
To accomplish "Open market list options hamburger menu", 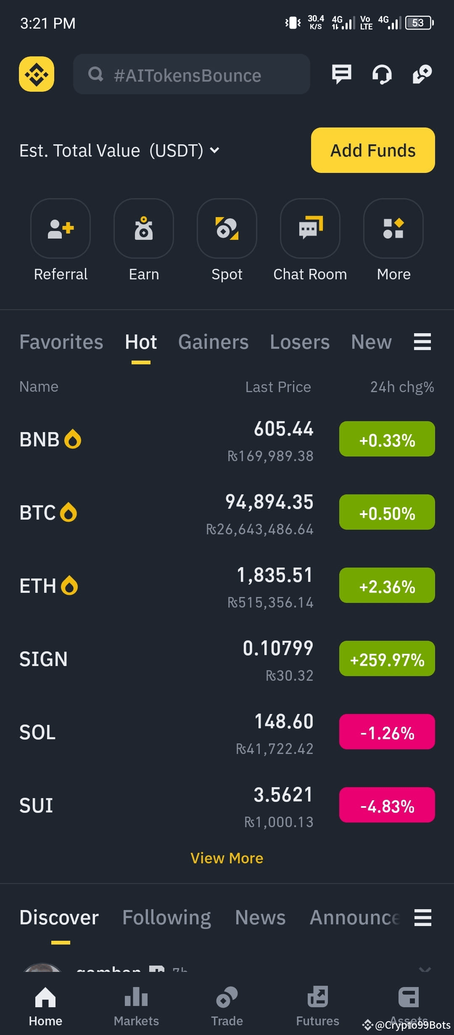I will pyautogui.click(x=422, y=342).
